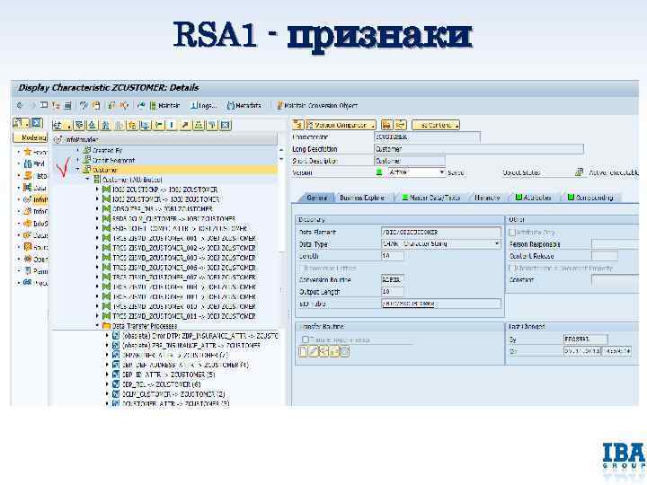The image size is (647, 485).
Task: Expand TRCS ZBVD_ZCUSTOMER_001 transformation row
Action: tap(97, 238)
